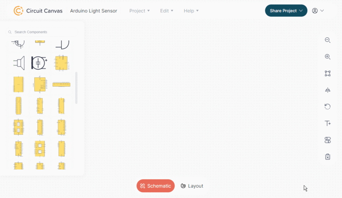
Task: Click the zoom out magnifier icon
Action: pos(328,40)
